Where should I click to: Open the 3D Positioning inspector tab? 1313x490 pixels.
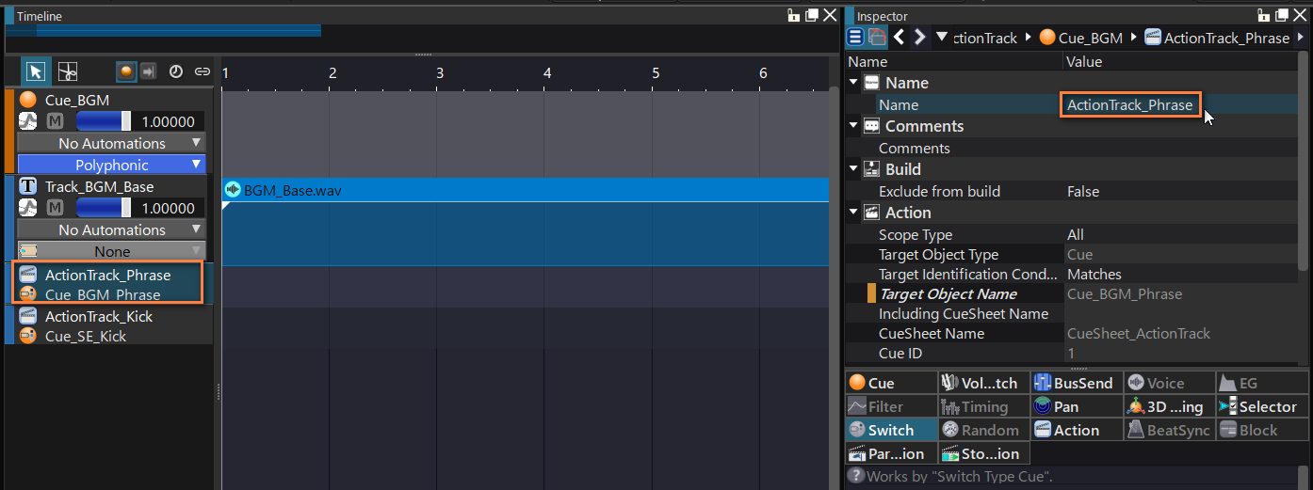point(1168,406)
